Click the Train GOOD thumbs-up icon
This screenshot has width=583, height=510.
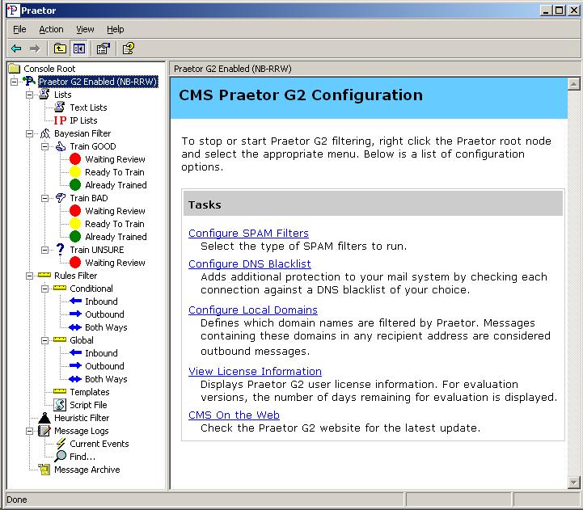point(60,146)
